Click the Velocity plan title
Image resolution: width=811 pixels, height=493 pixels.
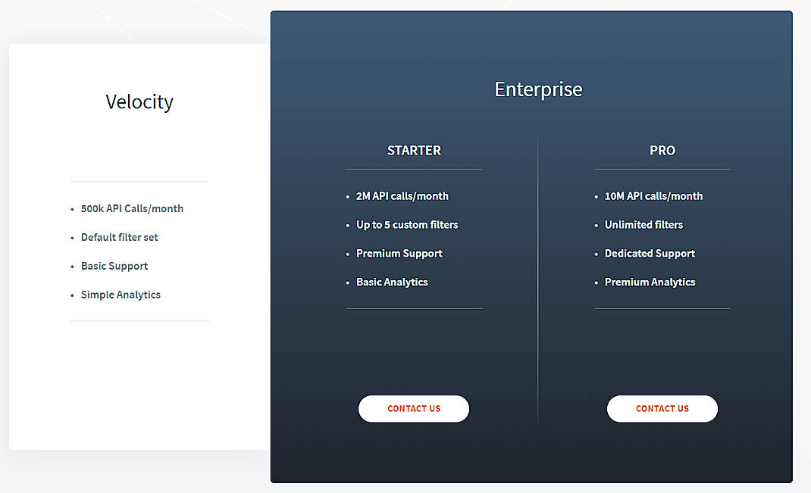[x=139, y=101]
